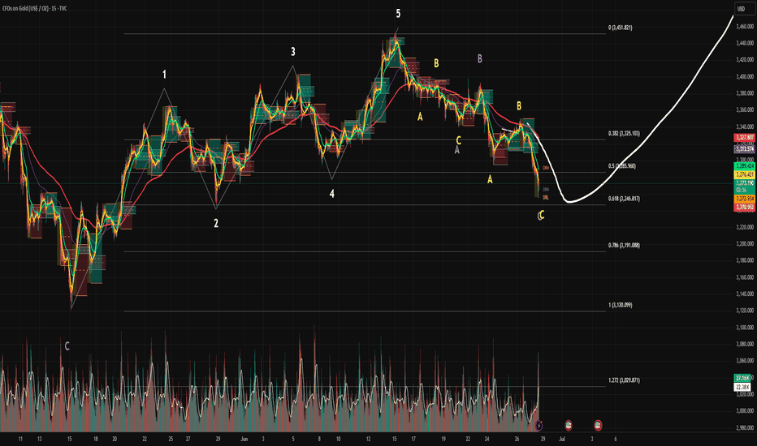Click the green 27.16K volume tag

(x=742, y=378)
